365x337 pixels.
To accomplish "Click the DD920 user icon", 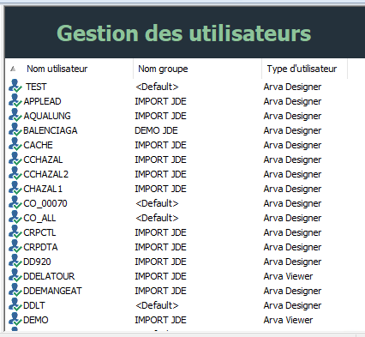I will click(15, 261).
